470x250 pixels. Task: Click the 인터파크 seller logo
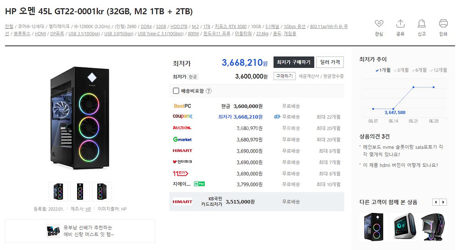182,162
